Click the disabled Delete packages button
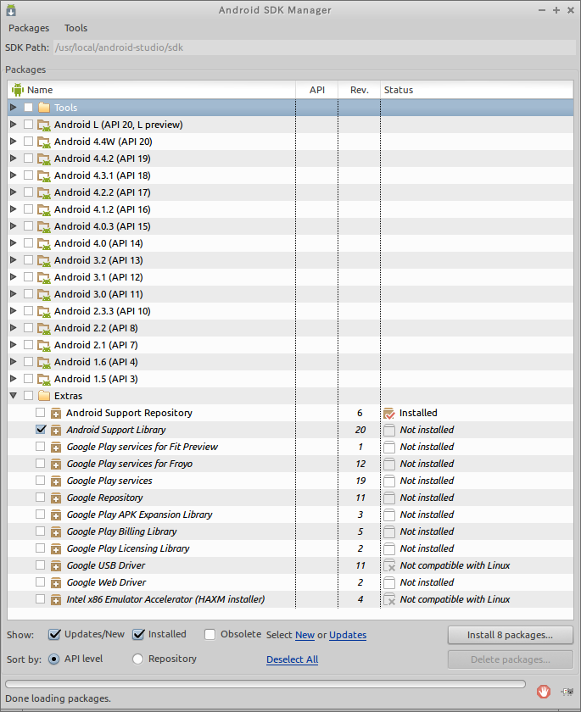This screenshot has height=712, width=581. pyautogui.click(x=510, y=659)
